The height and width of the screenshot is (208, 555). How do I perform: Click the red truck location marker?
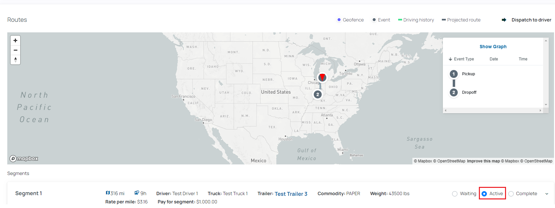pos(322,77)
